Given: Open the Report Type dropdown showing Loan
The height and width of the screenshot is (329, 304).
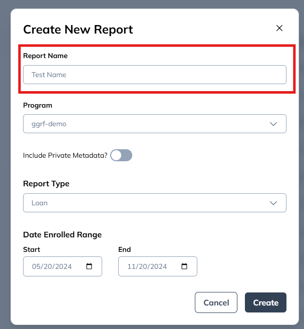Looking at the screenshot, I should click(155, 203).
